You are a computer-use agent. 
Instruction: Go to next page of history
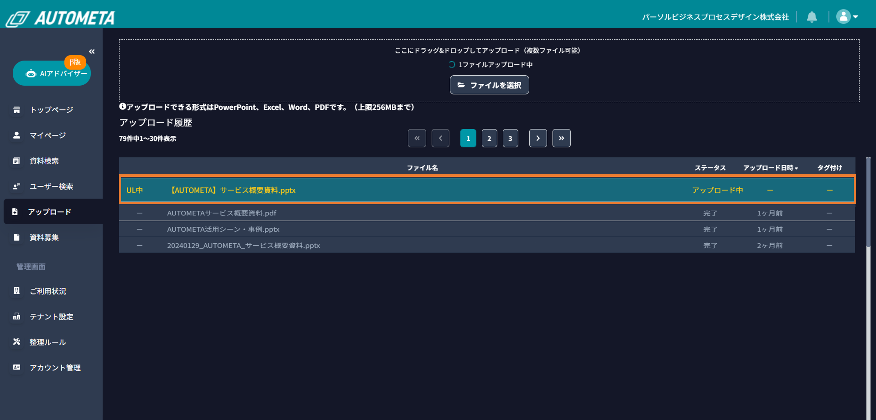tap(538, 138)
